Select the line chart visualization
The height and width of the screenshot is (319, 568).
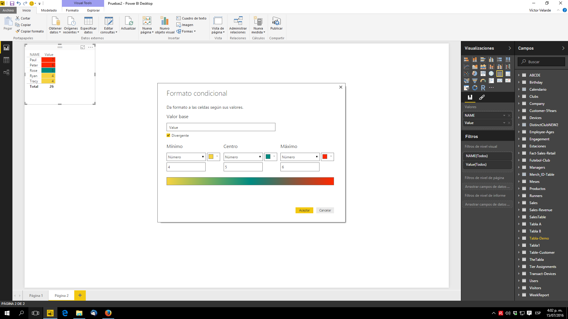click(x=466, y=66)
